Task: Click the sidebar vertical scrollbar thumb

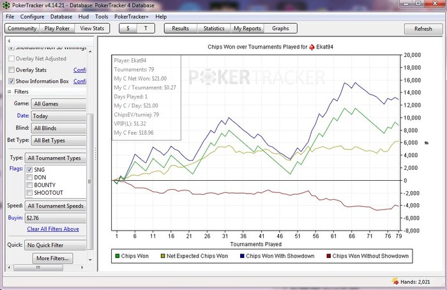Action: click(x=90, y=181)
